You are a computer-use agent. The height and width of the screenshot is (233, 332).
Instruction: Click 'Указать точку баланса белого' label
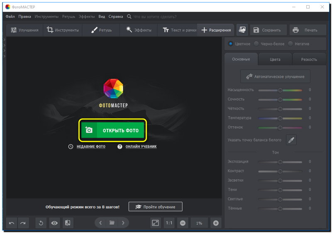[x=254, y=140]
